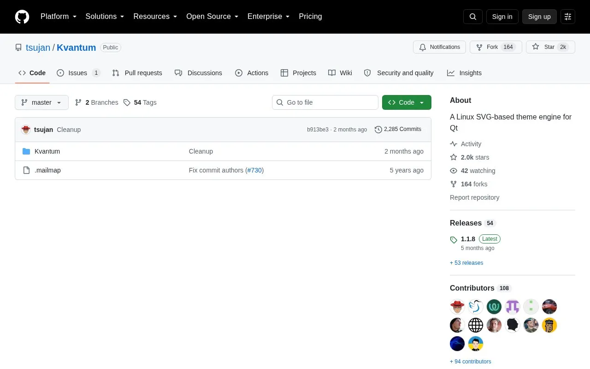Open the master branch dropdown
Viewport: 590px width, 369px height.
click(x=41, y=102)
